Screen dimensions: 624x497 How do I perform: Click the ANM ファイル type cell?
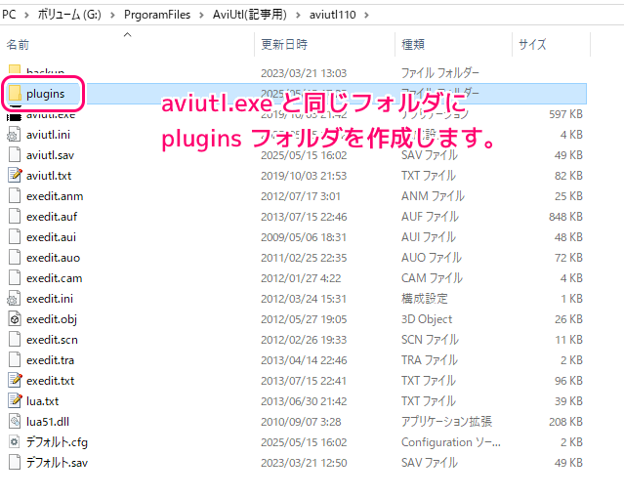click(433, 196)
